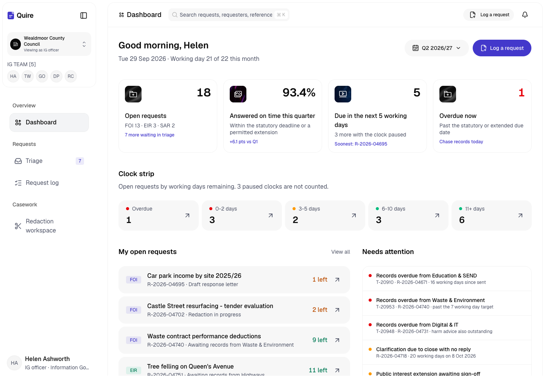This screenshot has height=378, width=545.
Task: Open Car park income request arrow
Action: pyautogui.click(x=337, y=280)
